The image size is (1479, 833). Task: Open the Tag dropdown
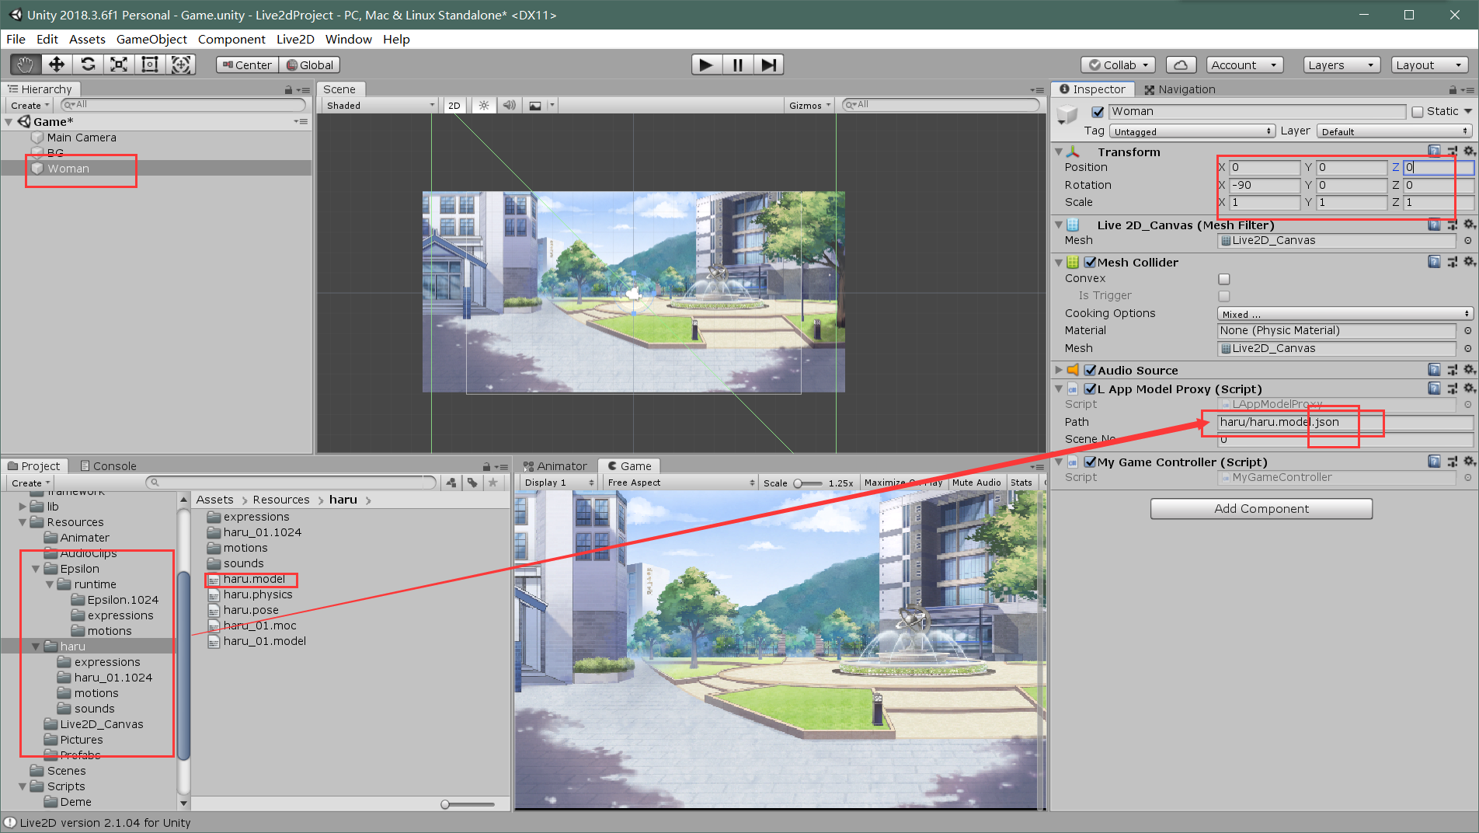[x=1192, y=131]
